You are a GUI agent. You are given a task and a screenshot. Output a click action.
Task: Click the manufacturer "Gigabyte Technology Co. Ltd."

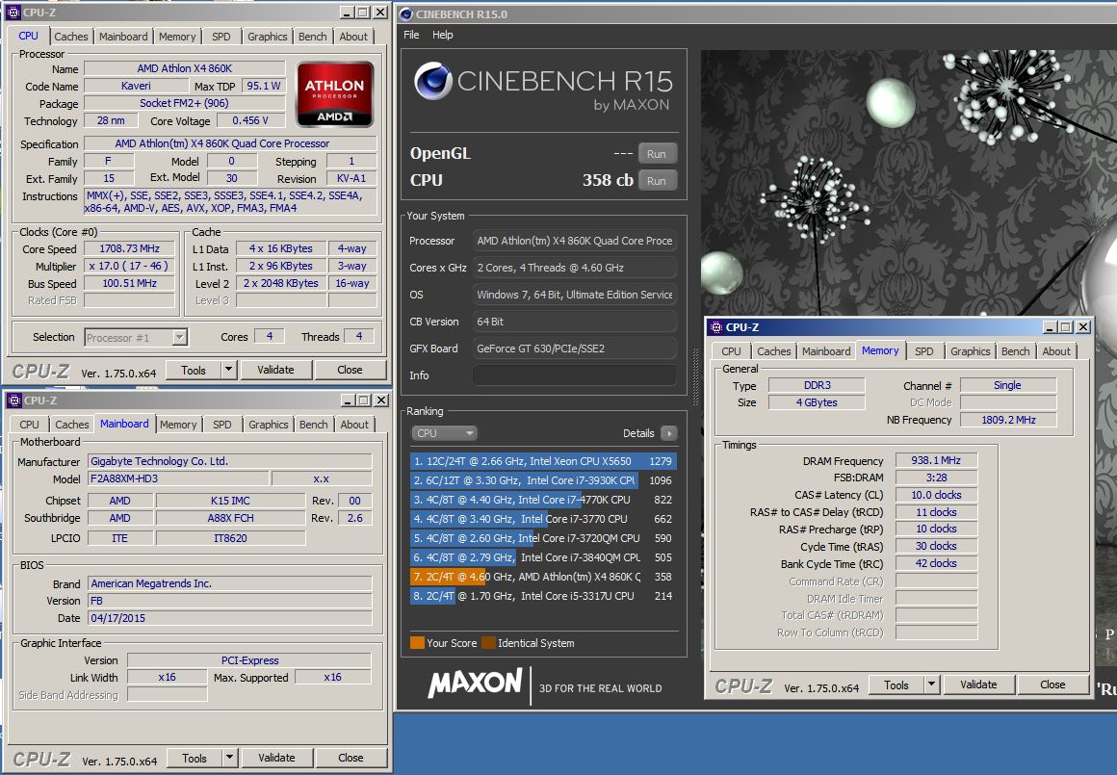coord(229,461)
